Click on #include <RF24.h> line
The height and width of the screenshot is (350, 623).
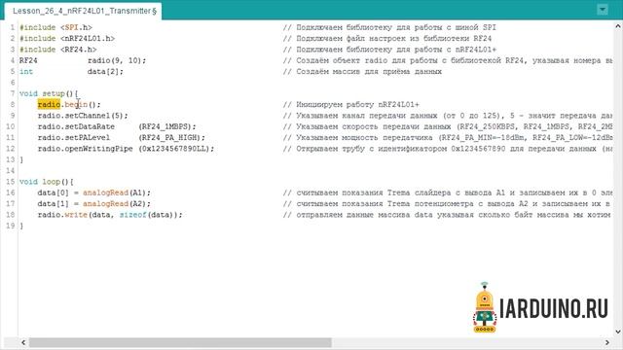pos(58,50)
